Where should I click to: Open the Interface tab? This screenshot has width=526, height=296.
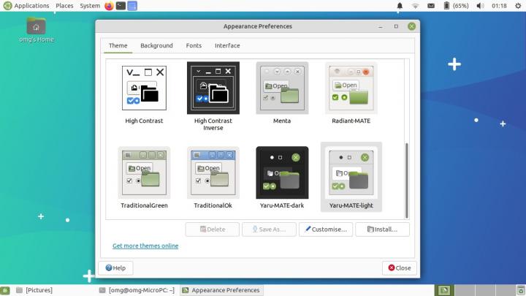(x=226, y=45)
